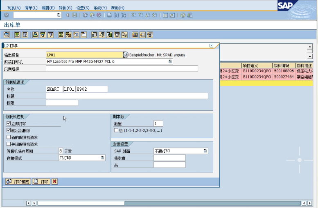Screen dimensions: 318x208
Task: Click the red X cancel icon in print dialog
Action: pos(54,181)
